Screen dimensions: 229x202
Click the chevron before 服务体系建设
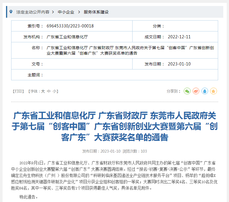pos(79,12)
